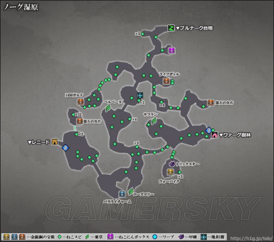The height and width of the screenshot is (242, 274).
Task: Click the purple box icon in the legend
Action: pyautogui.click(x=110, y=237)
